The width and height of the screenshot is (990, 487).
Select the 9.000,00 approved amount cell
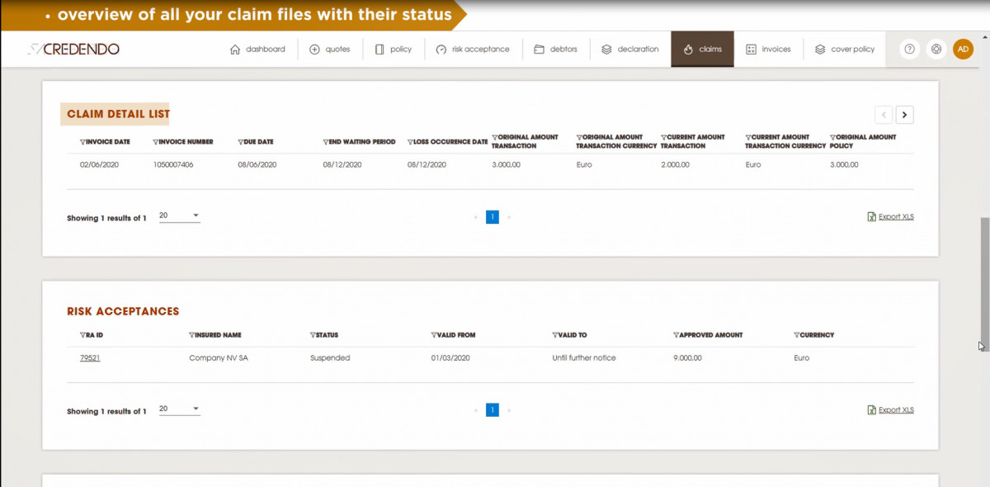687,358
